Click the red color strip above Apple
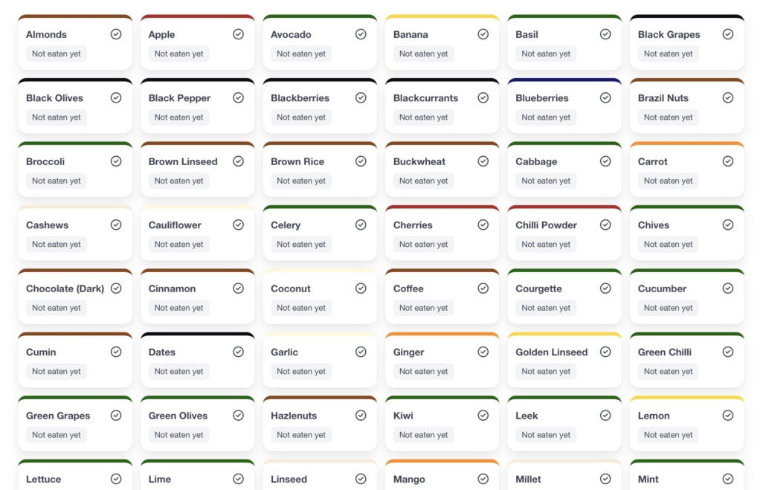 tap(197, 16)
